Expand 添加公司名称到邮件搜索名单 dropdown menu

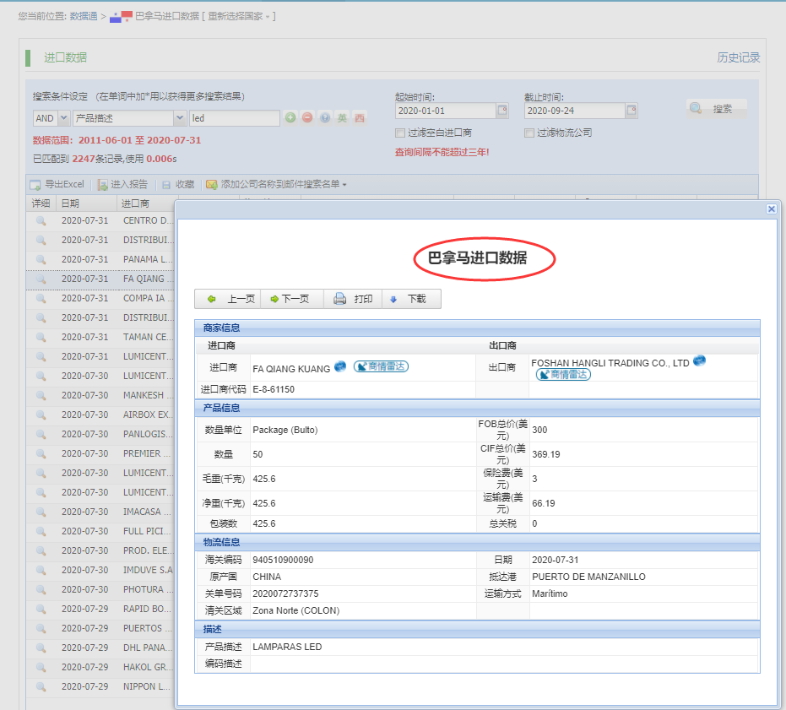point(344,184)
